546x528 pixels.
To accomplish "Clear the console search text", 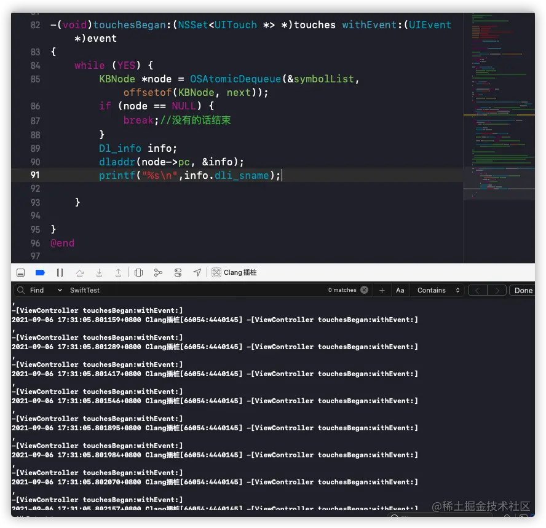I will [364, 290].
